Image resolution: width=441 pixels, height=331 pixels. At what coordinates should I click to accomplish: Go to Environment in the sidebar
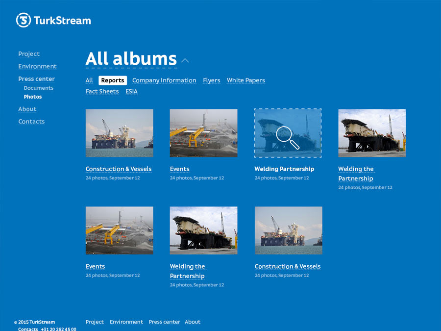[37, 66]
